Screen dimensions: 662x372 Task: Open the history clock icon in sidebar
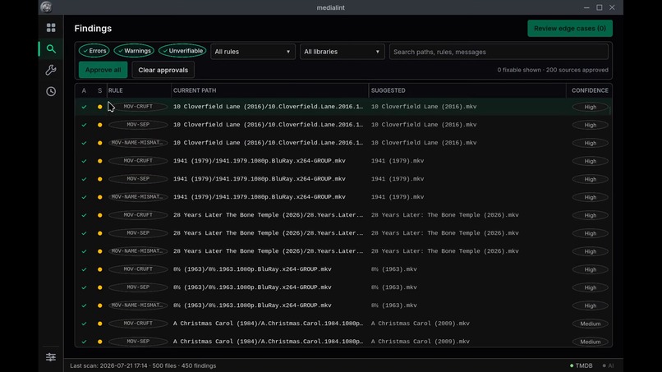[51, 91]
